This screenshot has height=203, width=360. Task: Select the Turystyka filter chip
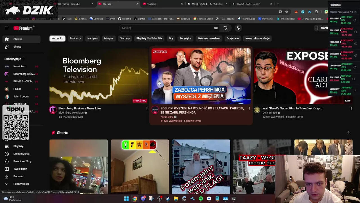(185, 38)
